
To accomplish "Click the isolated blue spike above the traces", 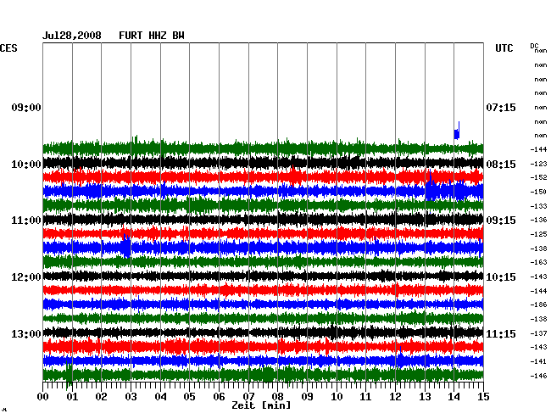I will (x=457, y=131).
